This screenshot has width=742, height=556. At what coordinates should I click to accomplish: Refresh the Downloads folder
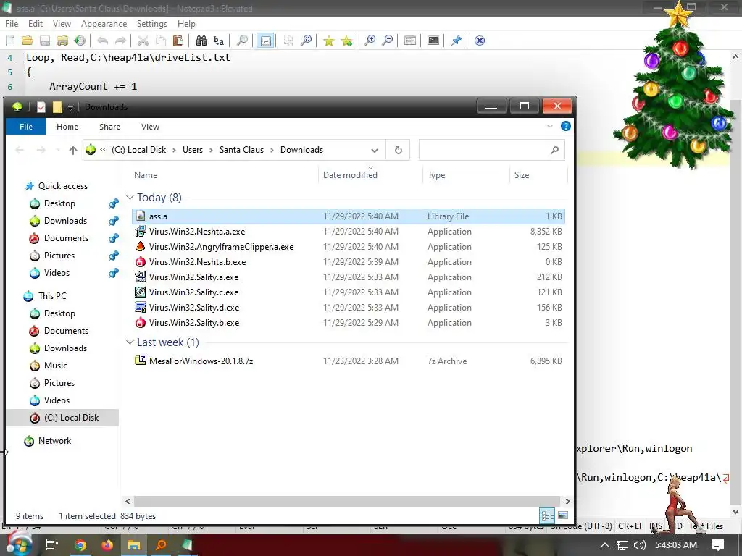coord(398,151)
